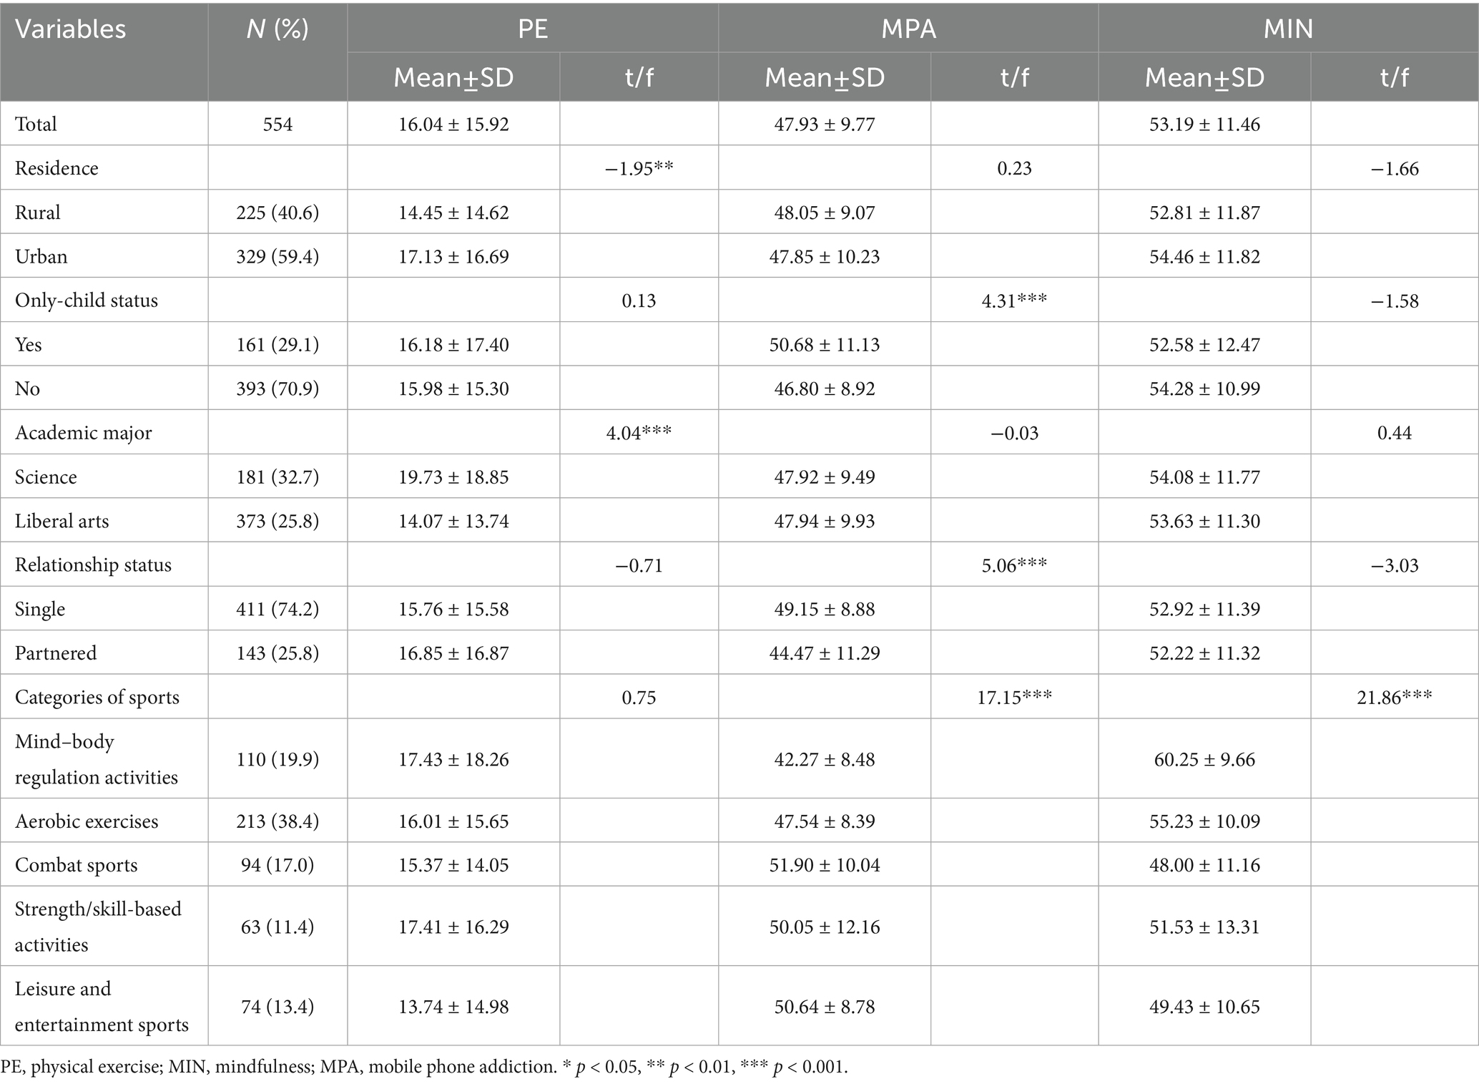Viewport: 1479px width, 1084px height.
Task: Select the MIN group header
Action: point(1288,29)
